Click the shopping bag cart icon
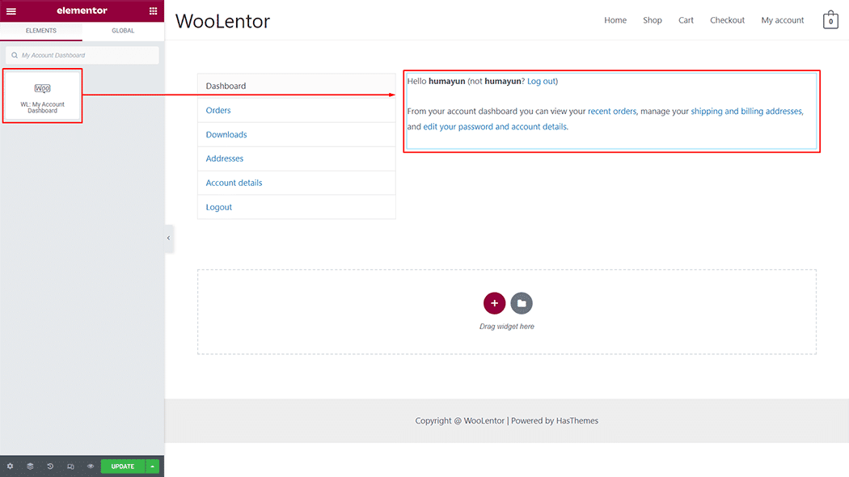The width and height of the screenshot is (849, 477). (830, 20)
